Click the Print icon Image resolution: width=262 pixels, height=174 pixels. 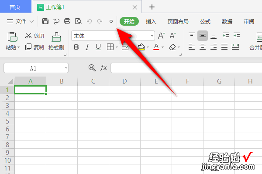point(67,21)
